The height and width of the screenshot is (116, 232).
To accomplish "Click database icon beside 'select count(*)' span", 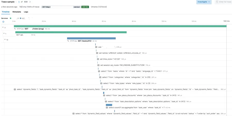I will [x=107, y=108].
